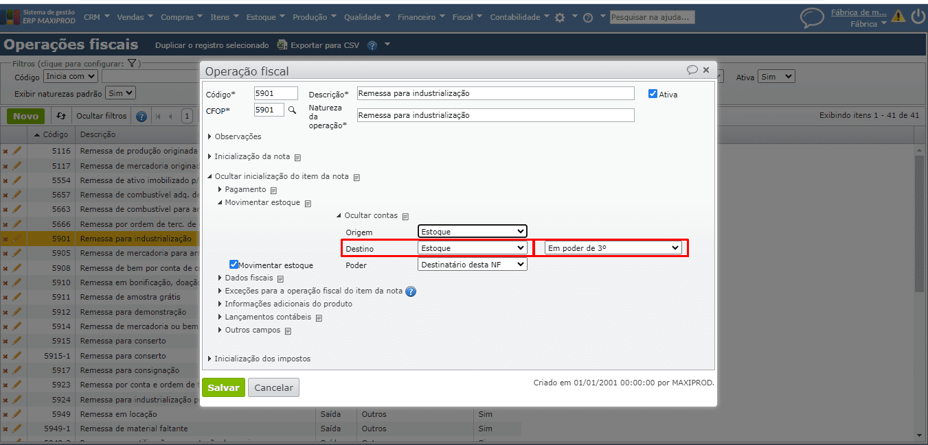Open the Origem dropdown
This screenshot has height=445, width=928.
click(x=473, y=231)
